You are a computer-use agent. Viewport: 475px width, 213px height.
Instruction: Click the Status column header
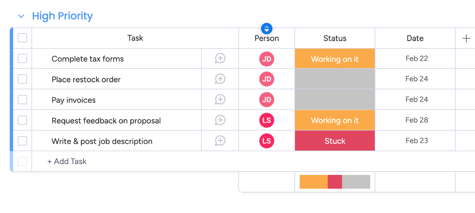coord(335,38)
